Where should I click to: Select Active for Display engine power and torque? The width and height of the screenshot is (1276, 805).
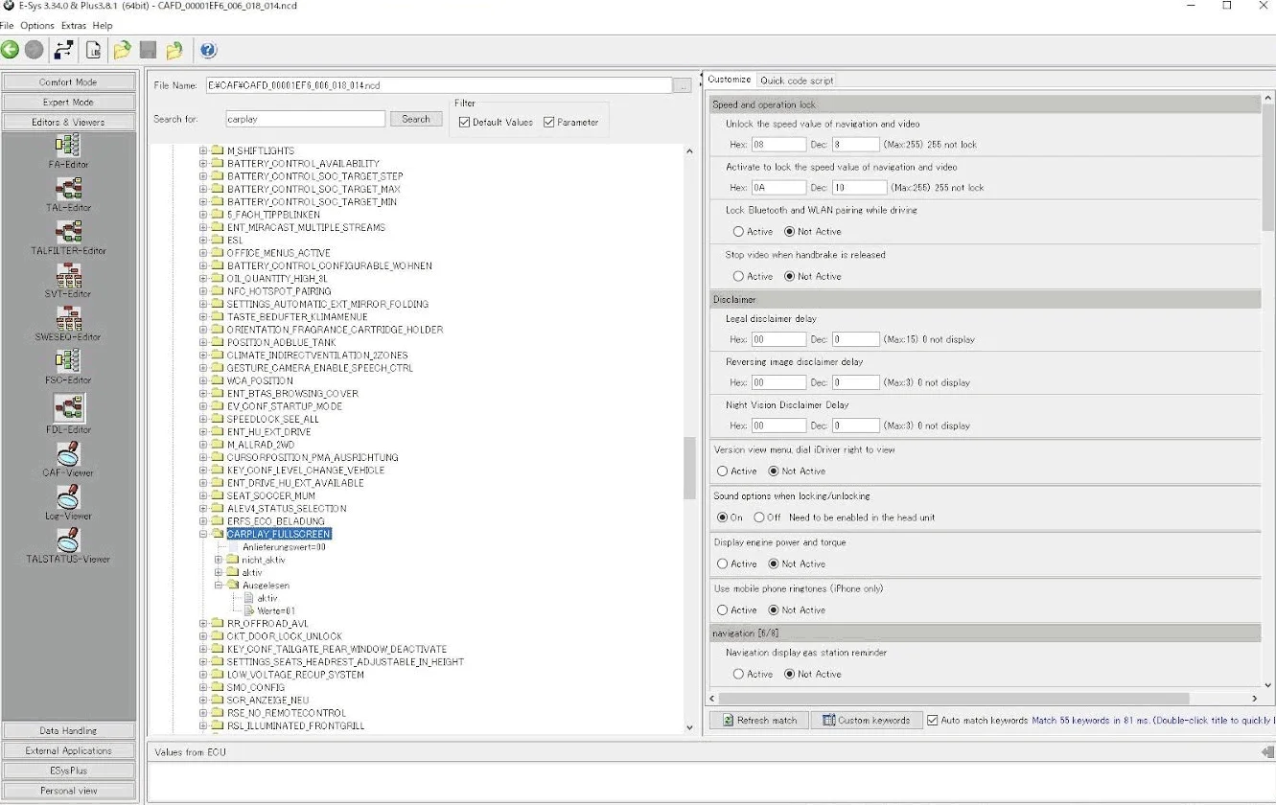point(722,563)
